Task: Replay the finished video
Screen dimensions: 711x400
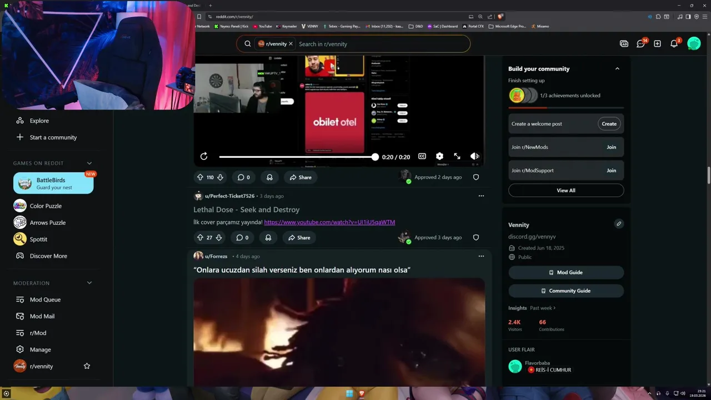Action: pyautogui.click(x=204, y=157)
